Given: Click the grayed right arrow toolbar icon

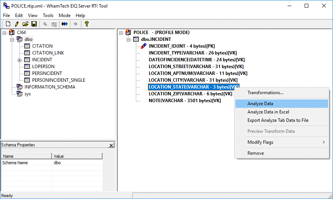Looking at the screenshot, I should point(75,24).
